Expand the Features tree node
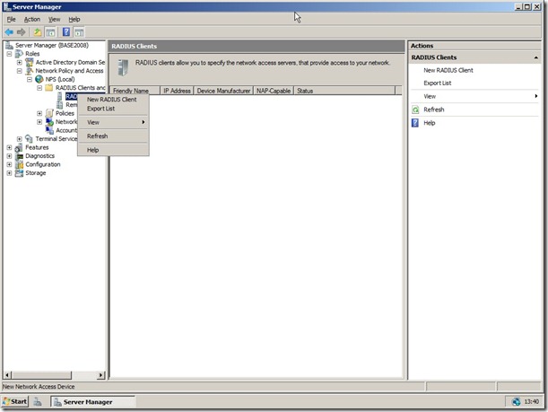The width and height of the screenshot is (548, 412). click(10, 147)
